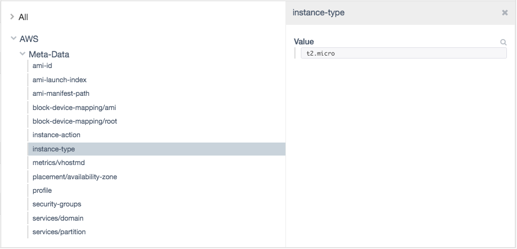517x249 pixels.
Task: Open the security-groups item
Action: point(156,204)
